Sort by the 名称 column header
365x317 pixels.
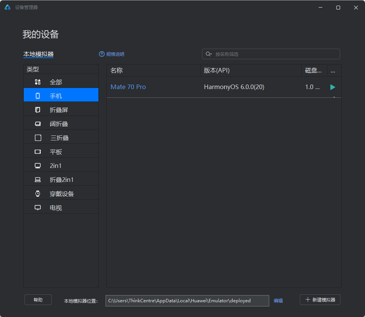(153, 70)
